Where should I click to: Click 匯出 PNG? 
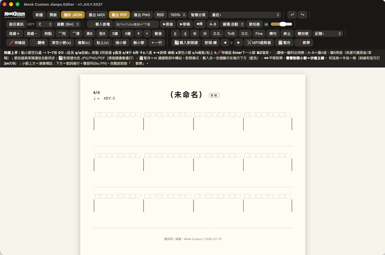(x=142, y=15)
